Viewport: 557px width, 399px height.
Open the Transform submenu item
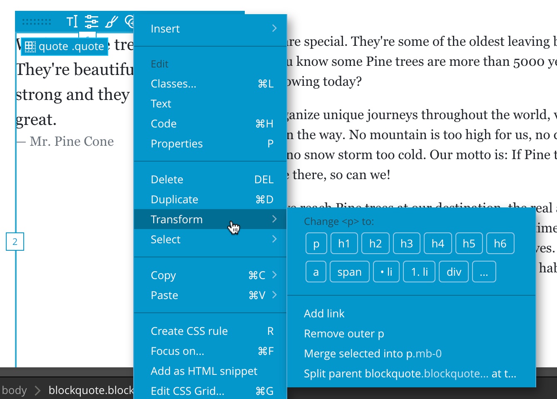pyautogui.click(x=210, y=219)
